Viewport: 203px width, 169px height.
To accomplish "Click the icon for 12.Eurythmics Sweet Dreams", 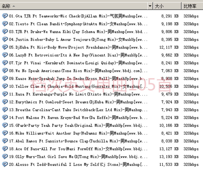I will pos(5,102).
